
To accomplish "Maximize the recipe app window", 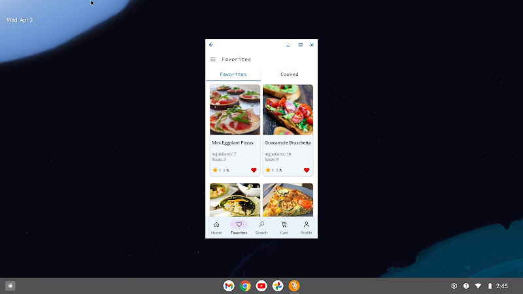I will pyautogui.click(x=300, y=44).
